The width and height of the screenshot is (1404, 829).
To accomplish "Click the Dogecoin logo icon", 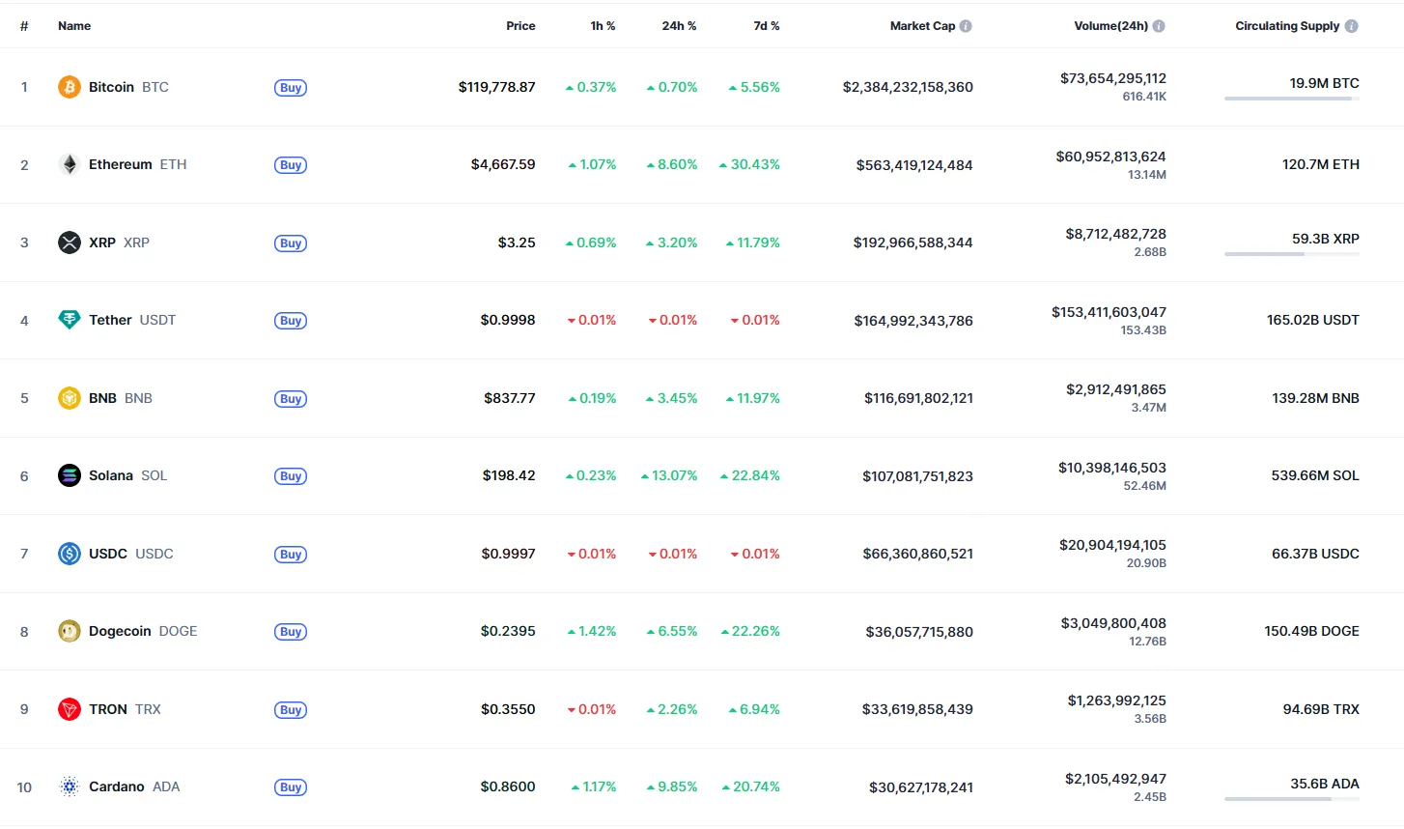I will (x=69, y=631).
